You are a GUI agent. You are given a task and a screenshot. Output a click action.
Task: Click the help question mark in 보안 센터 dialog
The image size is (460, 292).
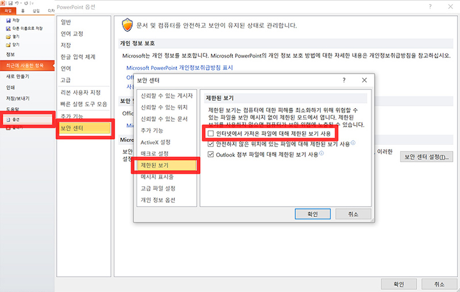point(344,80)
